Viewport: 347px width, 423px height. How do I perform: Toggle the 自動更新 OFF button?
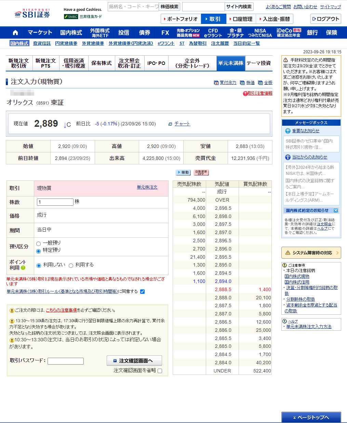(x=201, y=173)
